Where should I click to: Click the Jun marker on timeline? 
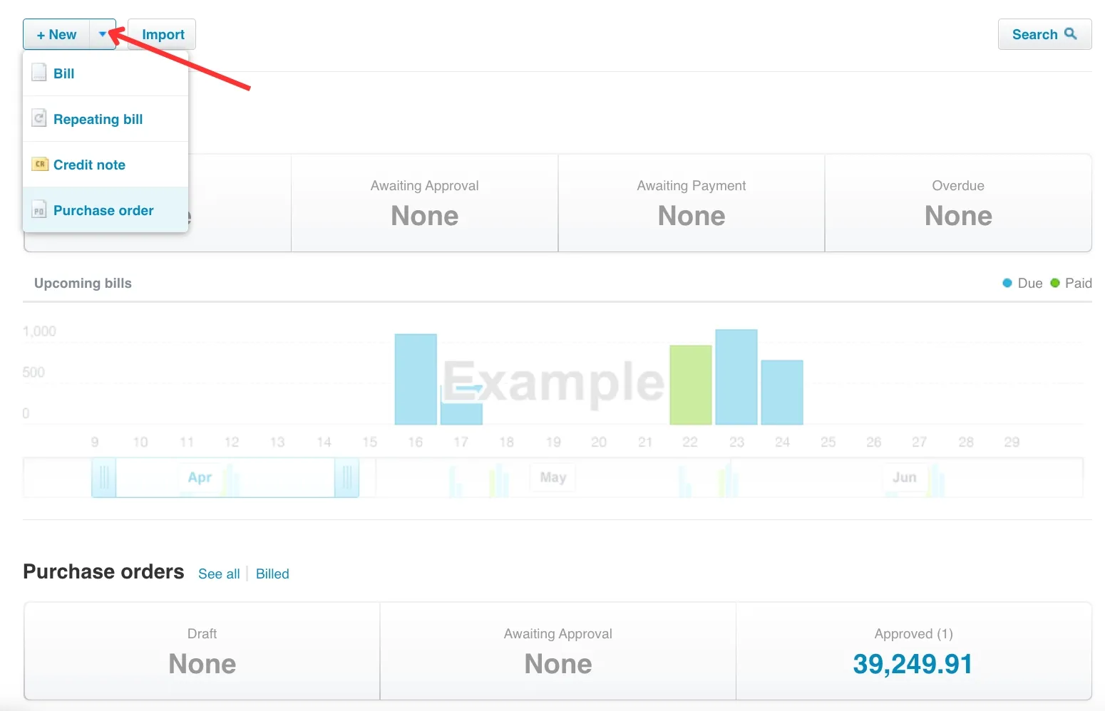904,477
